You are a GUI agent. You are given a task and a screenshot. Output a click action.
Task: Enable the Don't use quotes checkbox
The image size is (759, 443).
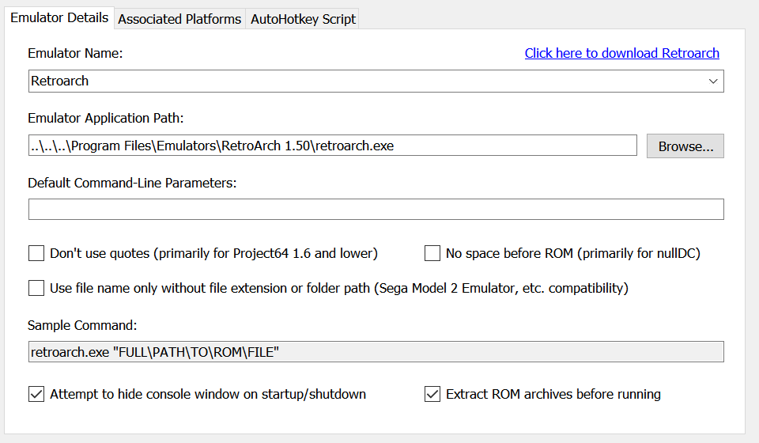click(36, 253)
